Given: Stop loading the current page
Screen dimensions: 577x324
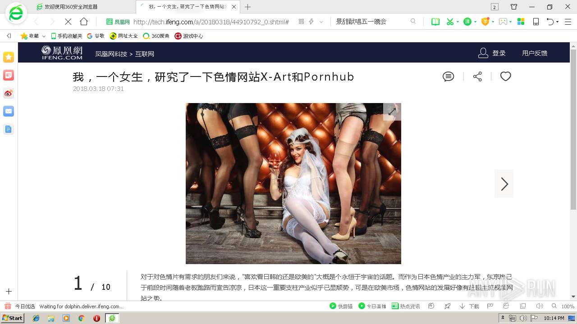Looking at the screenshot, I should point(68,22).
